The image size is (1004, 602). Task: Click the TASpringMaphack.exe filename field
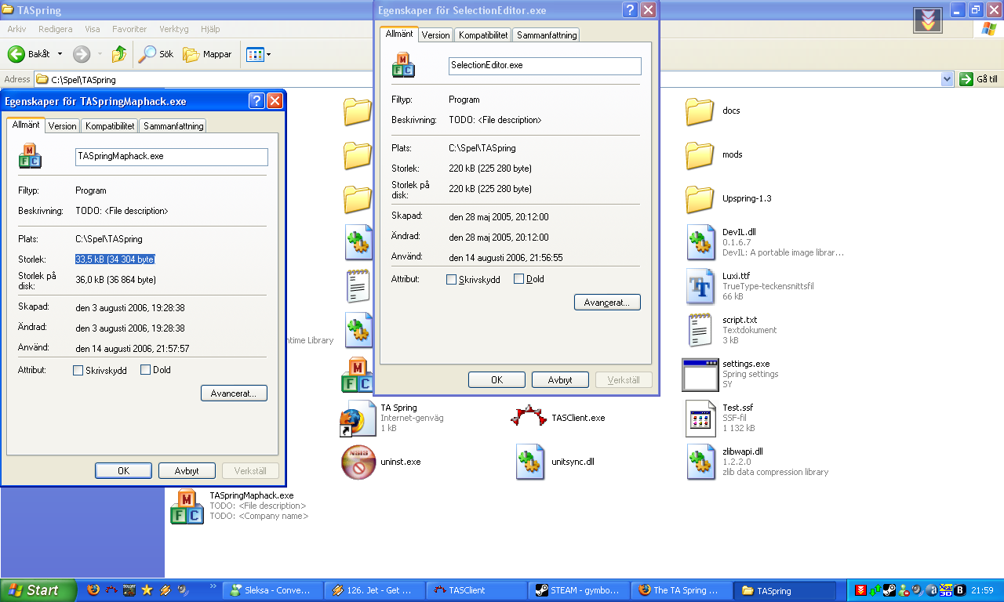[x=172, y=157]
